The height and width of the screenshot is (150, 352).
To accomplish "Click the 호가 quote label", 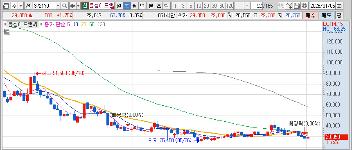I will (182, 15).
